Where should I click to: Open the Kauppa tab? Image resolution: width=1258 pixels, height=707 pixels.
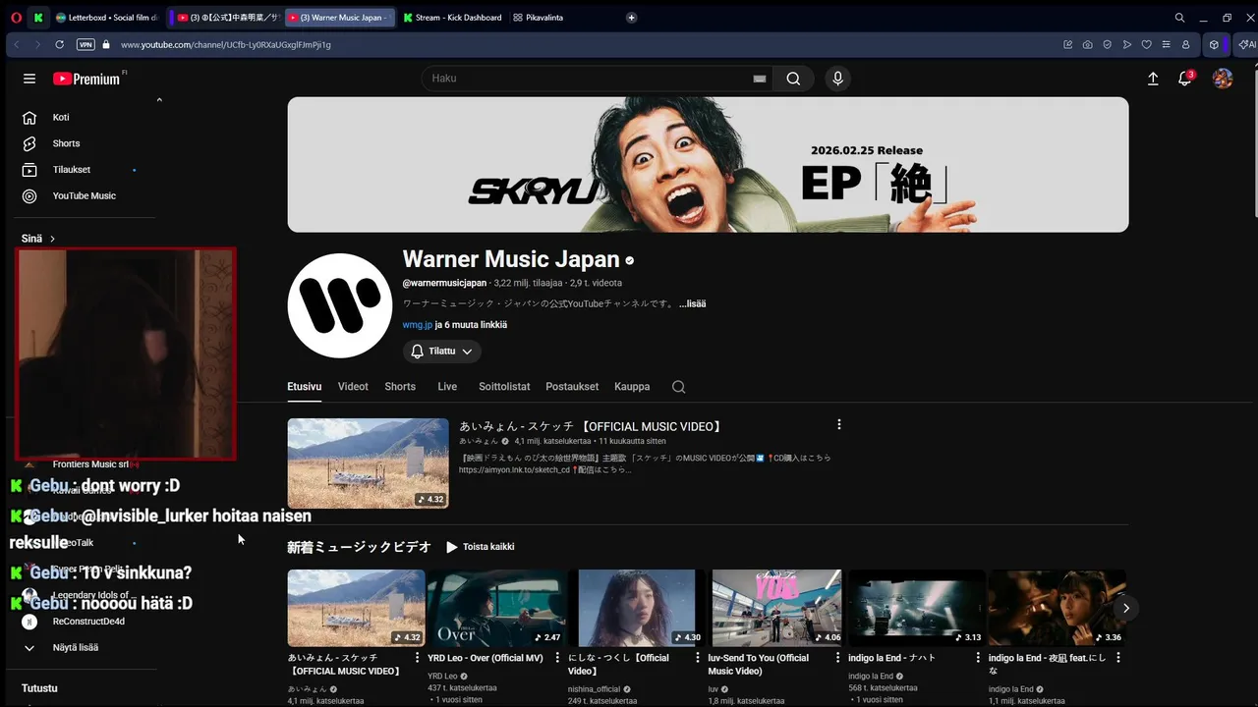[632, 387]
